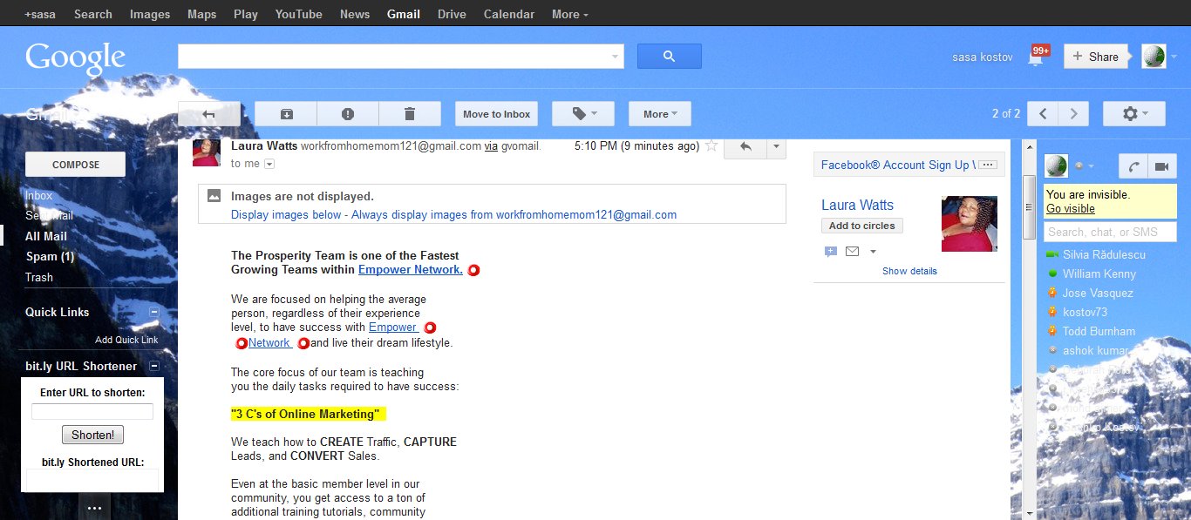Click the ellipsis button beside the ad
Screen dimensions: 1191x520
[x=988, y=165]
